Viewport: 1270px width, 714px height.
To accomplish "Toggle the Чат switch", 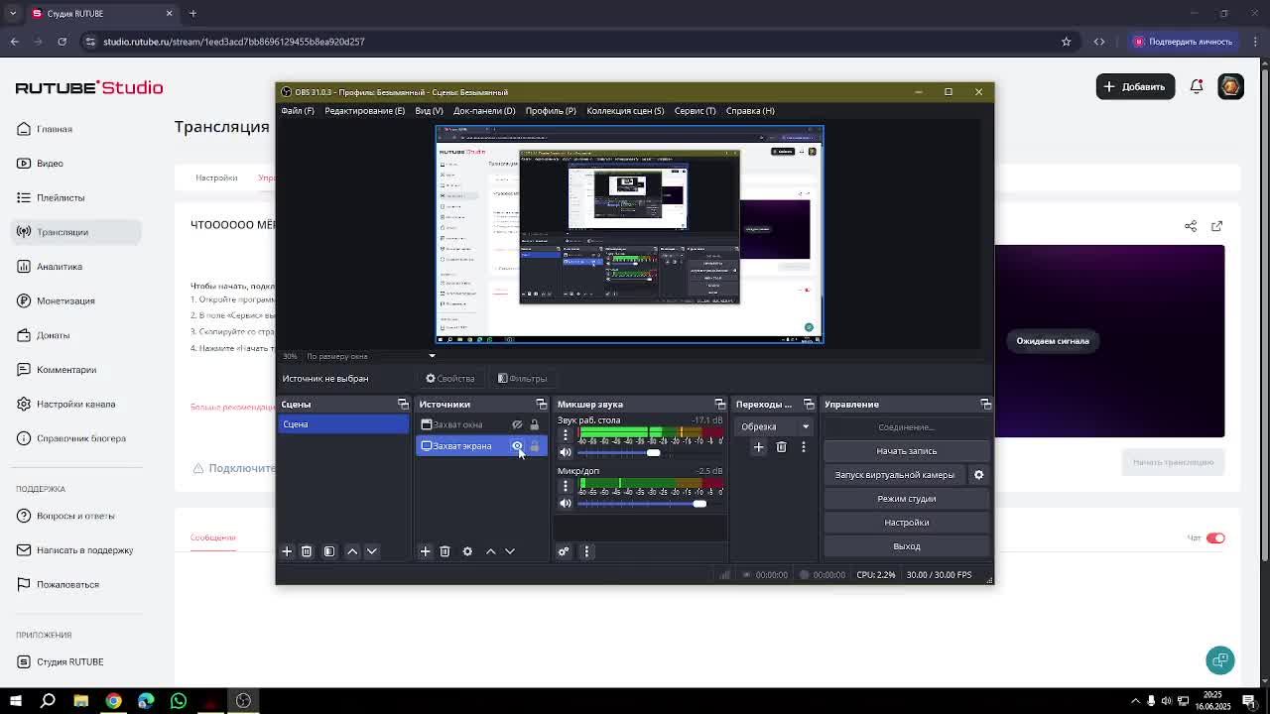I will coord(1215,538).
